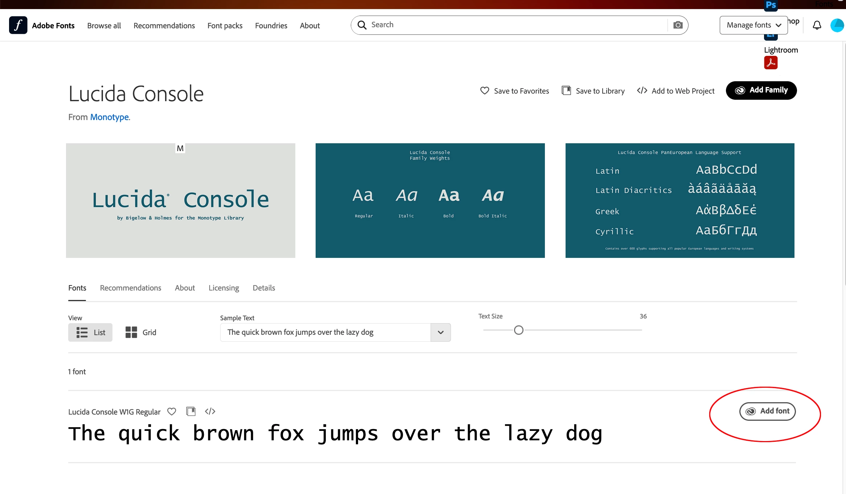Open Recommendations in top navigation
Screen dimensions: 846x494
coord(164,25)
